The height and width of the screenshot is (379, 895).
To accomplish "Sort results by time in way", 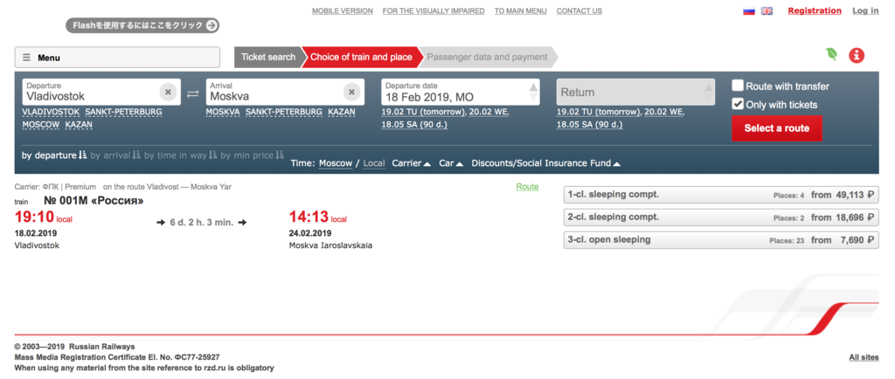I will (x=180, y=155).
